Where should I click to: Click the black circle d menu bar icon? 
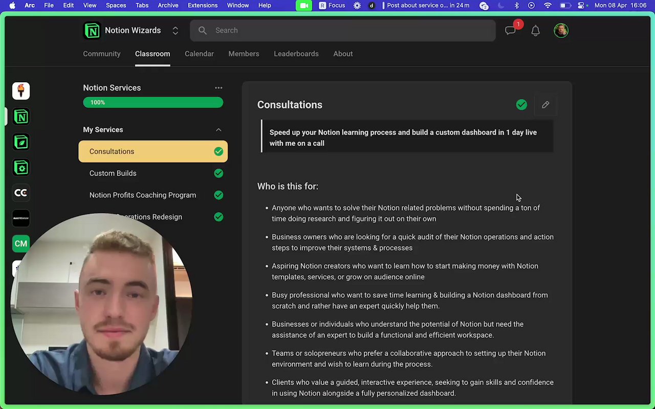(372, 5)
